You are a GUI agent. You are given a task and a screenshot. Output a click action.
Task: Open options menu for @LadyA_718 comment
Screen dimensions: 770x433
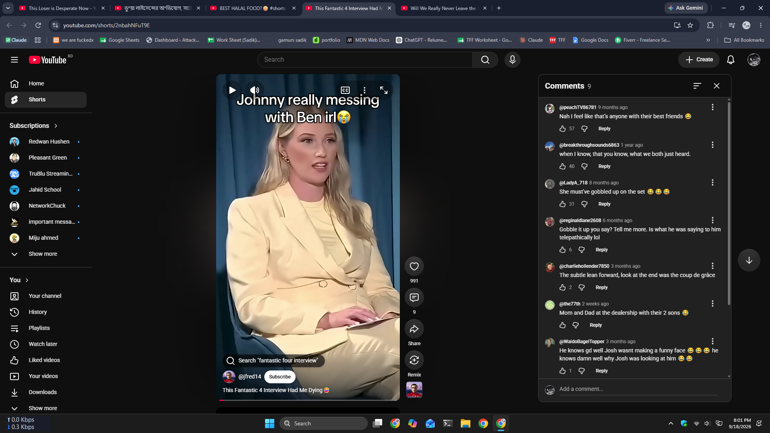(x=712, y=182)
